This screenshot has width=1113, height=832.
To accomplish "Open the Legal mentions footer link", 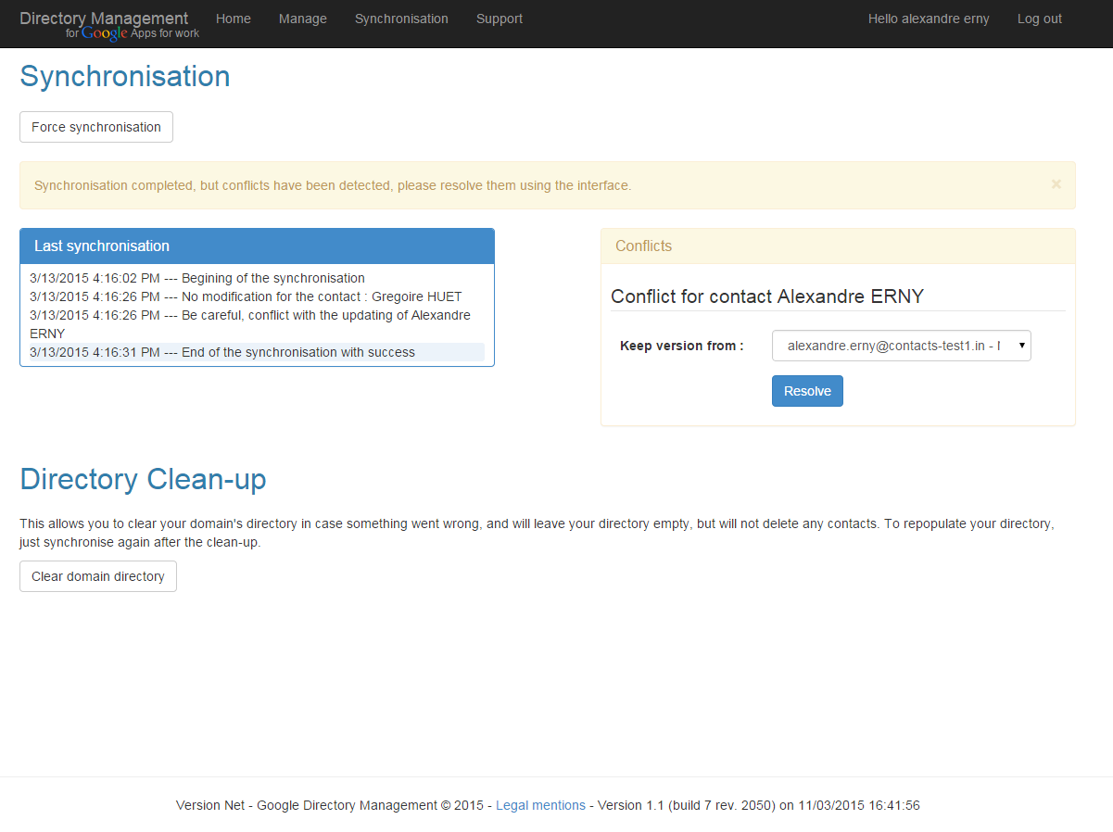I will point(540,805).
